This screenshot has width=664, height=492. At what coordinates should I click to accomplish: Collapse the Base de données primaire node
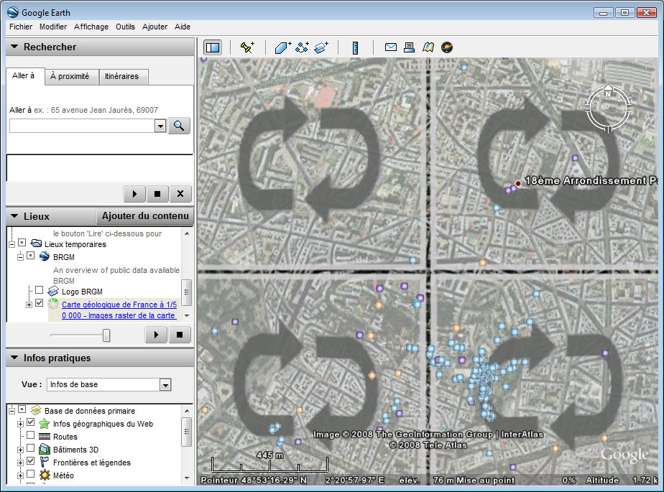[x=11, y=411]
